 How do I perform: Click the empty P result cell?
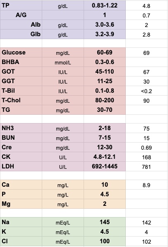(146, 194)
